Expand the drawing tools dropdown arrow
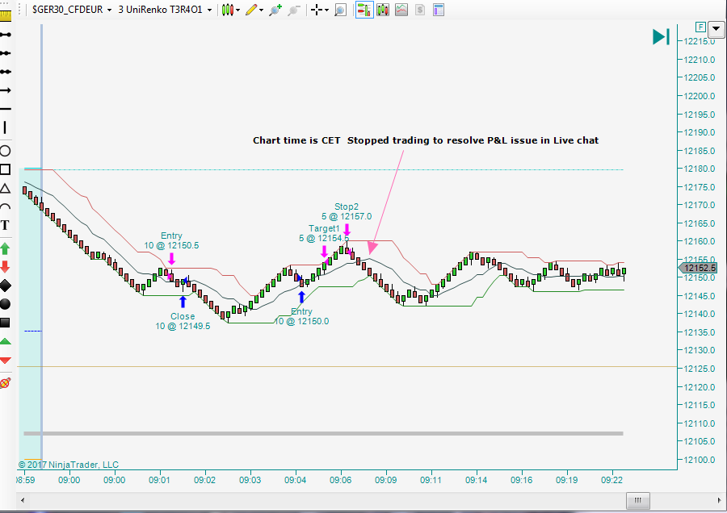727x513 pixels. pyautogui.click(x=262, y=10)
